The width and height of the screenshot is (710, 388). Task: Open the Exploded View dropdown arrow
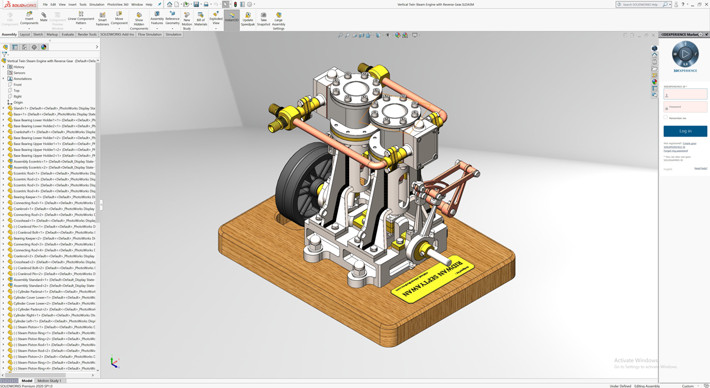[x=216, y=28]
